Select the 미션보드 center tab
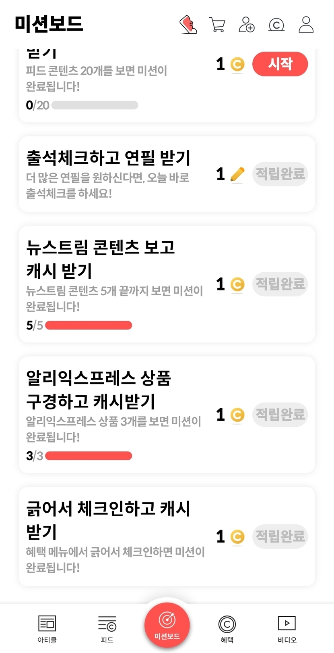The image size is (334, 653). click(x=167, y=624)
